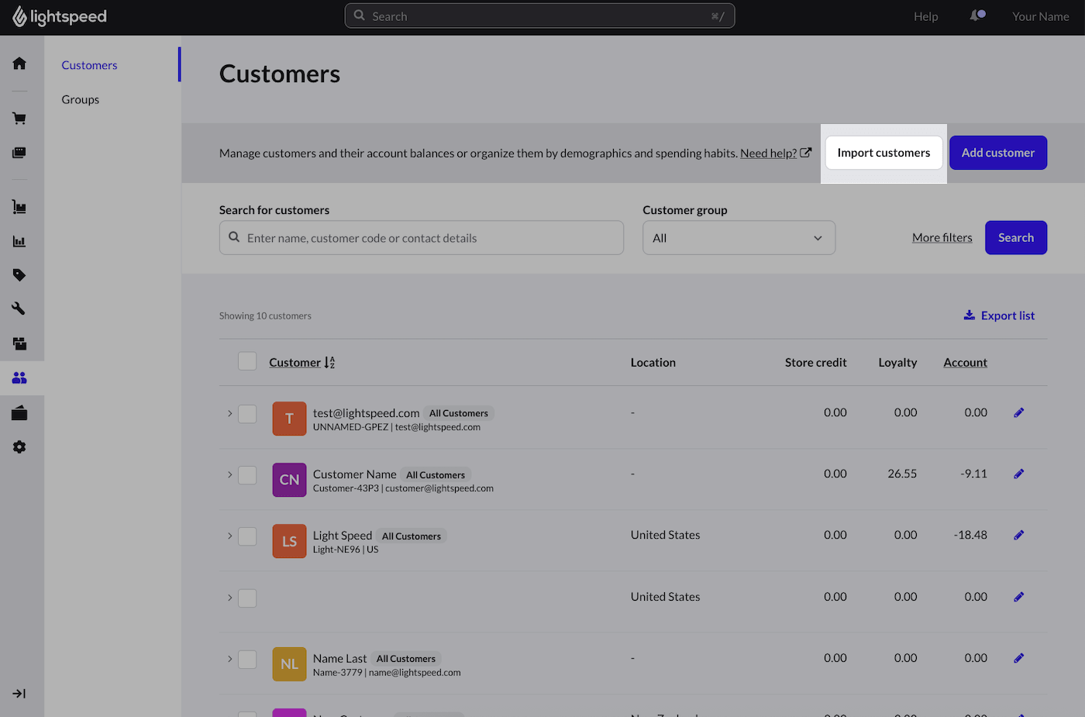
Task: Open the Service wrench icon in the sidebar
Action: click(19, 309)
